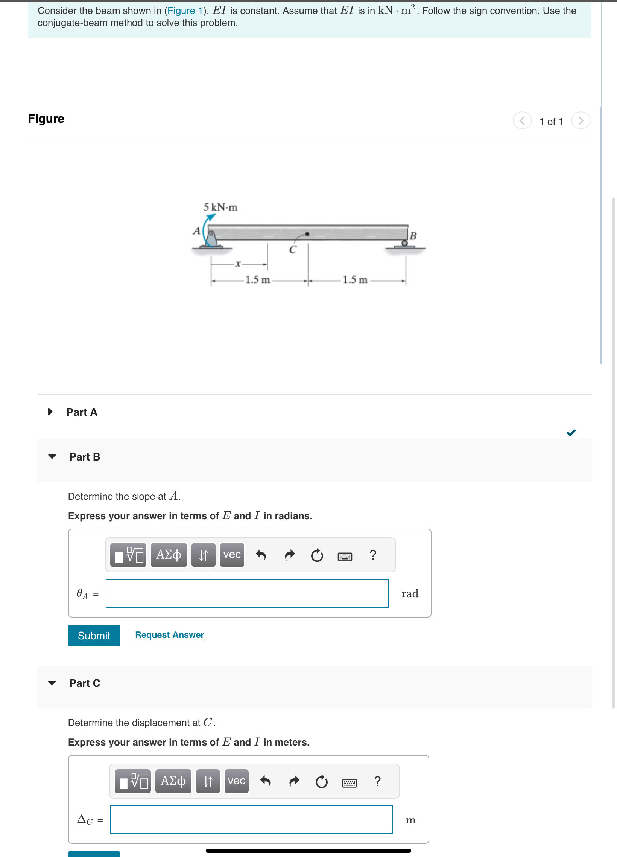
Task: Open the Figure 1 link
Action: (x=185, y=11)
